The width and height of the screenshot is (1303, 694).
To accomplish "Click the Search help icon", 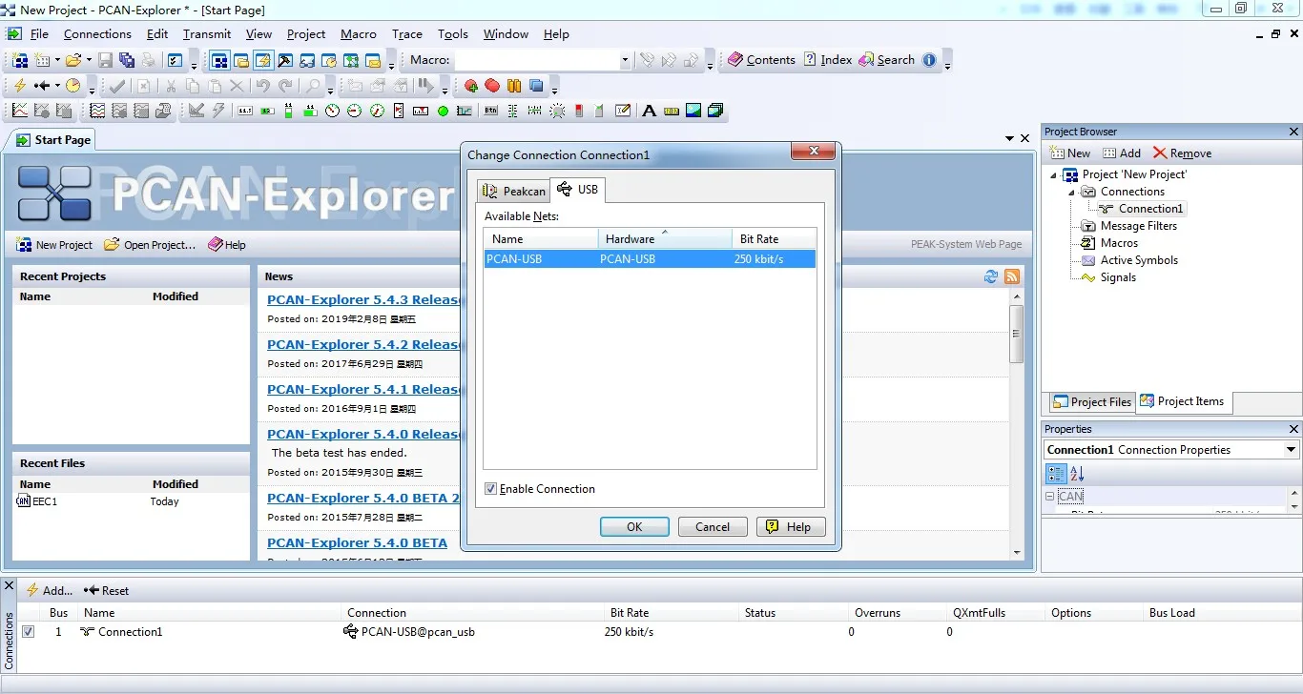I will point(866,59).
